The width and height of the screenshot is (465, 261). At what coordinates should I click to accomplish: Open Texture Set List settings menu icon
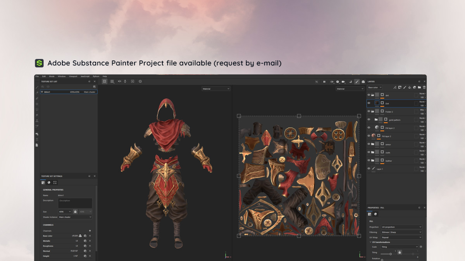[x=94, y=87]
